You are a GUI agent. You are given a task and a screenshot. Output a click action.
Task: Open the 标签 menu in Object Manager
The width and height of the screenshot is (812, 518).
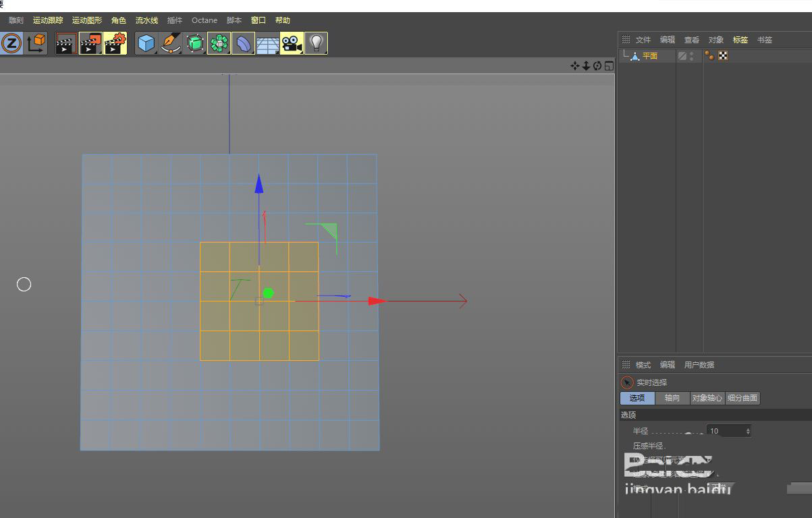tap(740, 40)
